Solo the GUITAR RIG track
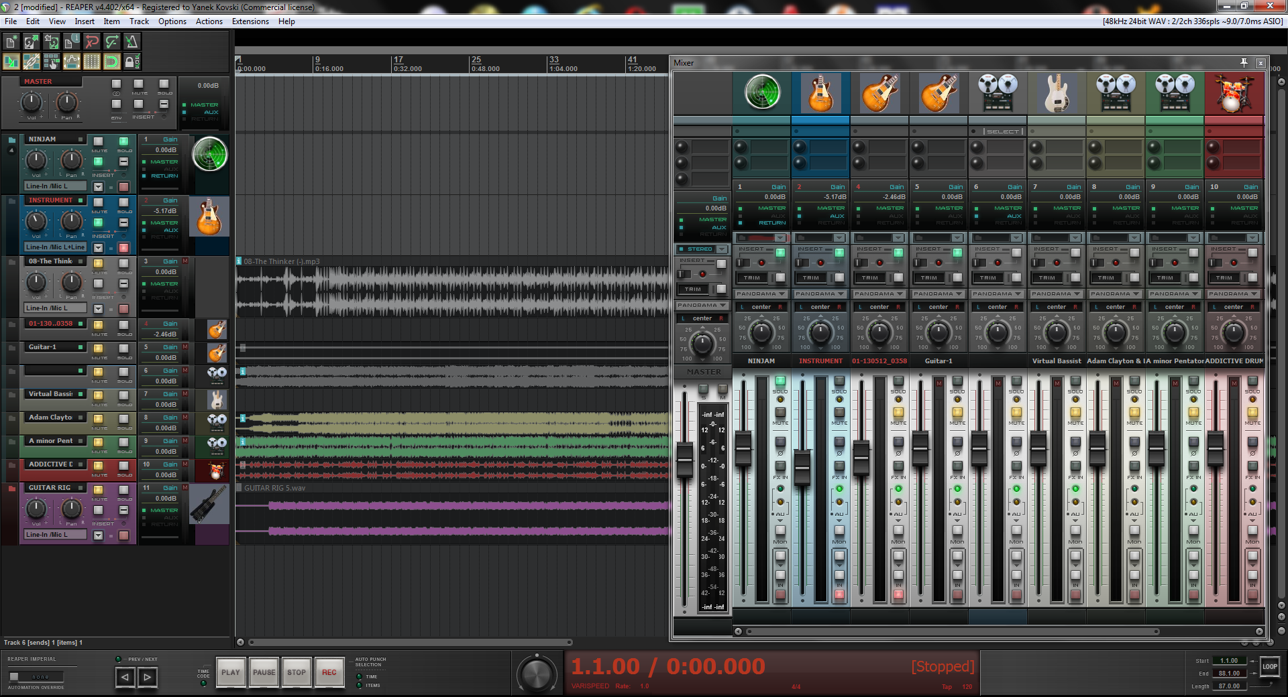Image resolution: width=1288 pixels, height=697 pixels. click(x=124, y=490)
